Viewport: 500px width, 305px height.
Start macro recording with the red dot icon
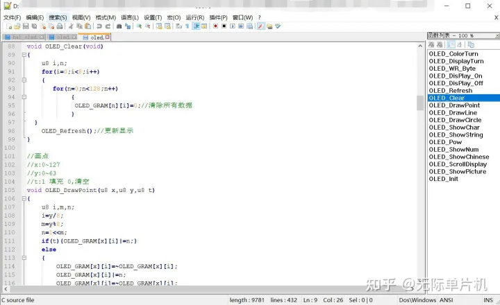tap(215, 26)
